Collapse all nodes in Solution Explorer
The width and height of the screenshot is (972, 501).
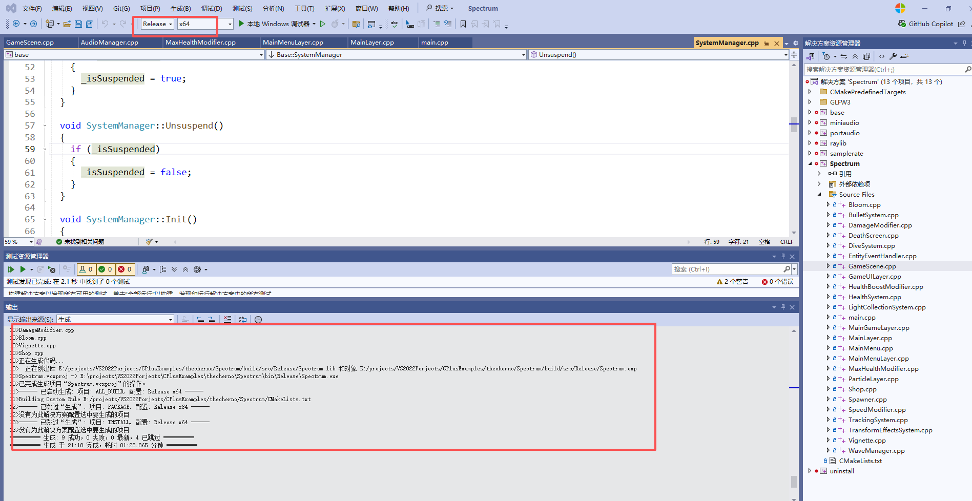click(855, 56)
